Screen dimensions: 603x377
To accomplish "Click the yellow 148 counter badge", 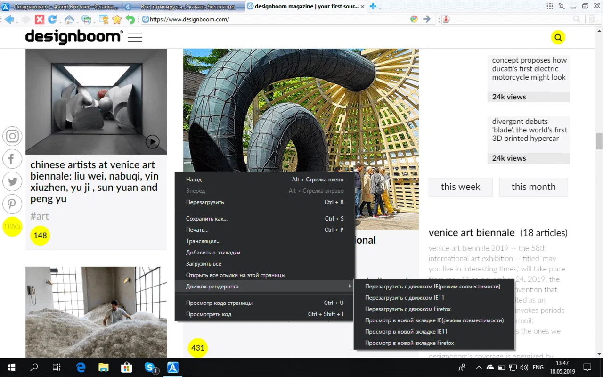I will tap(40, 235).
